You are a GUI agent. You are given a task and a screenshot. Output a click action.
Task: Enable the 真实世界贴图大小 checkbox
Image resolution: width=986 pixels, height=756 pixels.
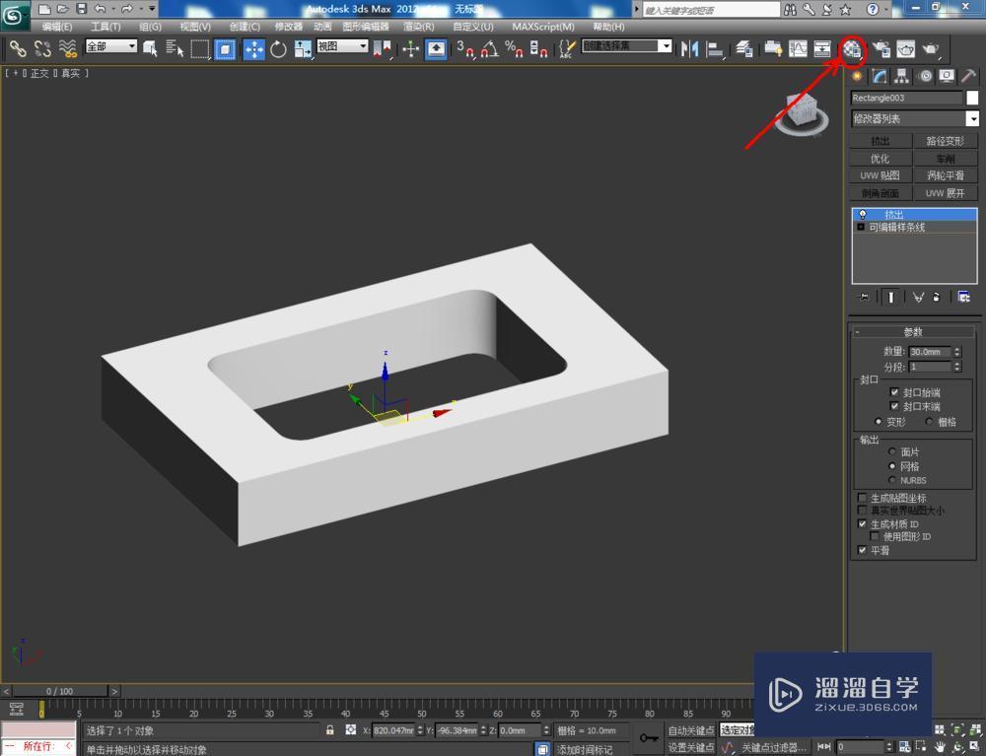[x=862, y=510]
